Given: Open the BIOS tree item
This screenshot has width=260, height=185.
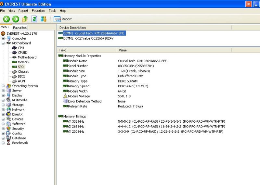Looking at the screenshot, I should (21, 77).
